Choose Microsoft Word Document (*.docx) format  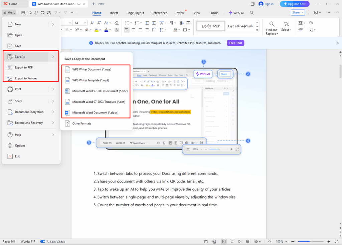[x=97, y=112]
